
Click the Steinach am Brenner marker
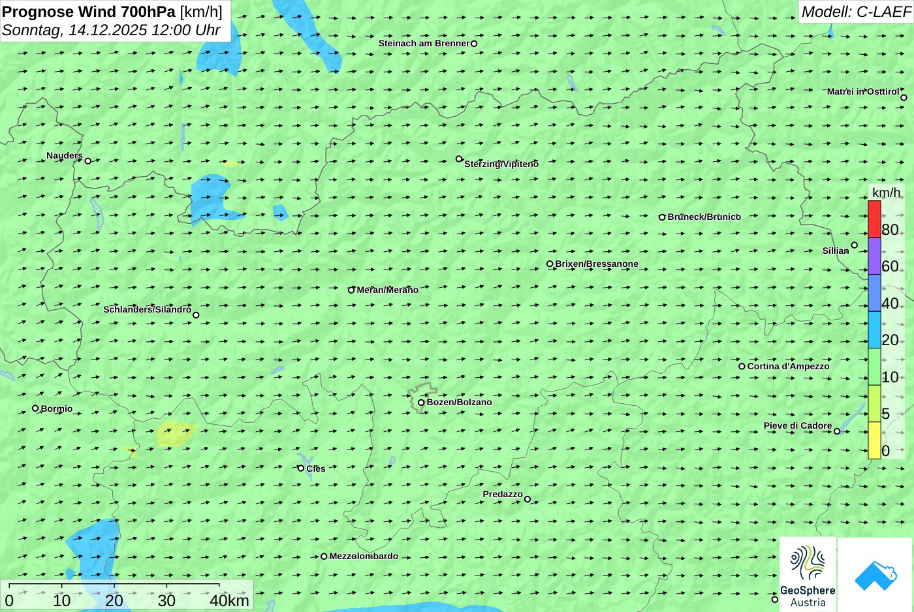(x=474, y=44)
